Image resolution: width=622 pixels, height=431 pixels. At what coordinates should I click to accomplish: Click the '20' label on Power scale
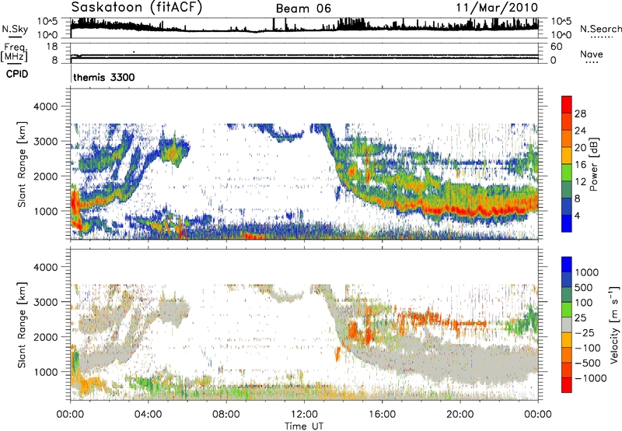(x=580, y=148)
